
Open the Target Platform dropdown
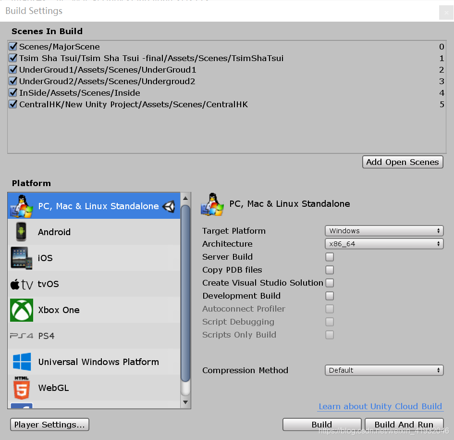[x=384, y=231]
